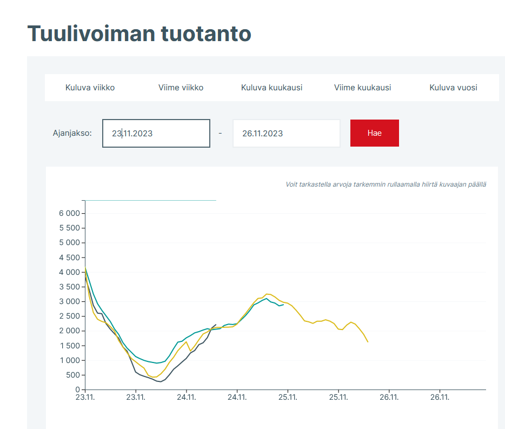Screen dimensions: 505x429
Task: Switch to Viime viikko period
Action: pyautogui.click(x=181, y=88)
